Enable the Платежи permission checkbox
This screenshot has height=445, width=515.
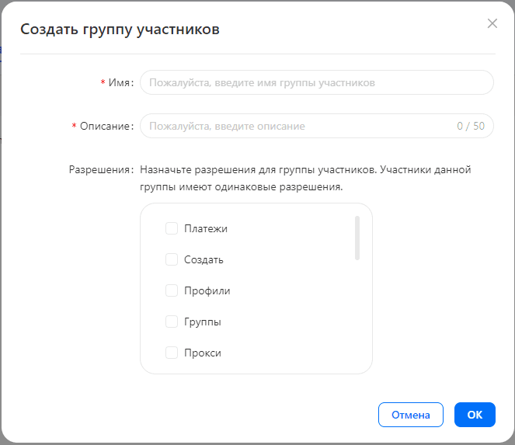point(172,228)
